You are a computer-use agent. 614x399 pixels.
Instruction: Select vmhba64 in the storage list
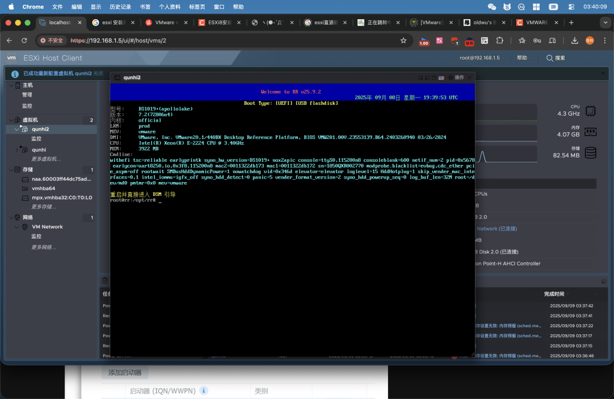click(x=43, y=188)
